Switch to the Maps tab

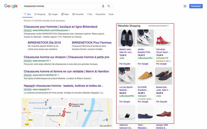pos(65,14)
